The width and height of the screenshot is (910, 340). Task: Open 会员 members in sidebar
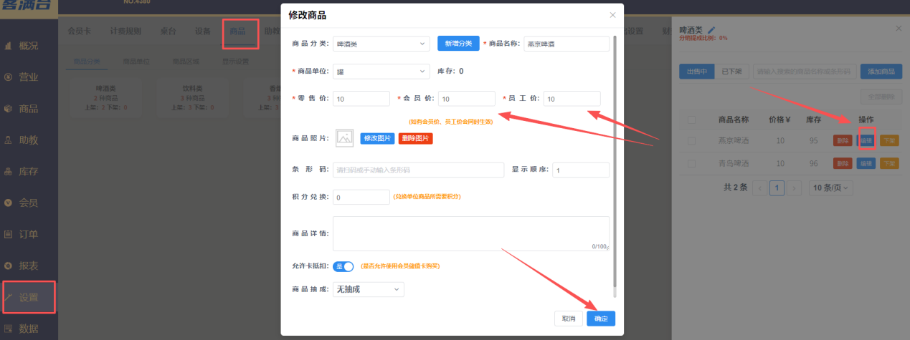point(29,203)
